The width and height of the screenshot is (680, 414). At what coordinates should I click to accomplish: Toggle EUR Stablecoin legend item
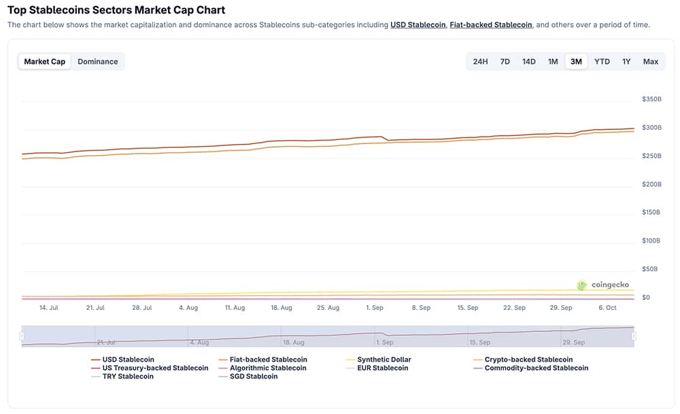click(x=383, y=368)
